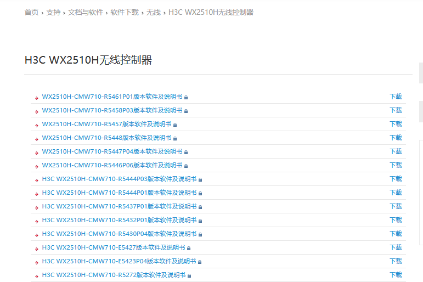Click 下载 for R5432P01 version
The height and width of the screenshot is (282, 423).
[x=396, y=220]
